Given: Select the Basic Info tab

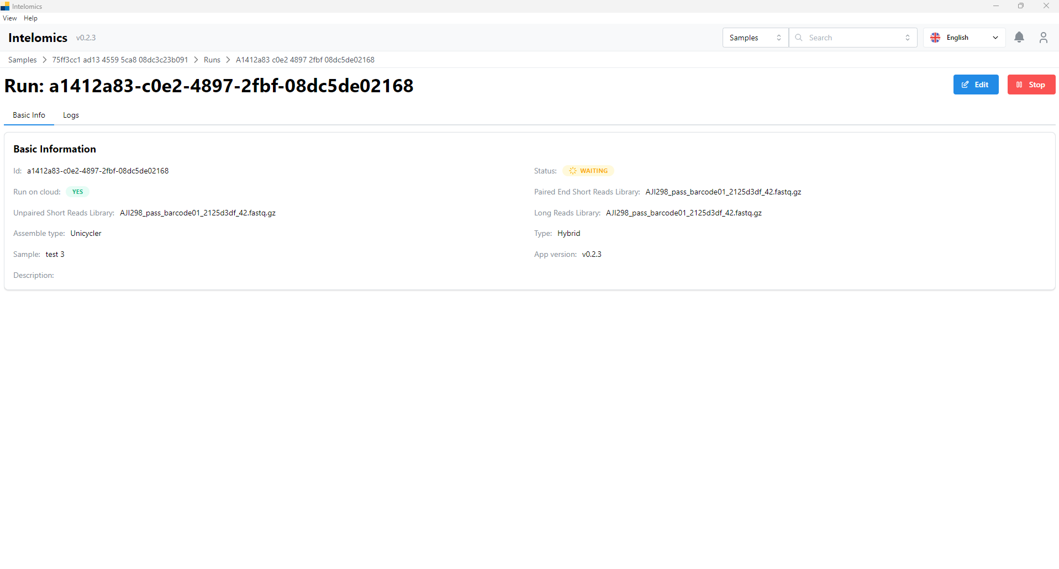Looking at the screenshot, I should 29,115.
